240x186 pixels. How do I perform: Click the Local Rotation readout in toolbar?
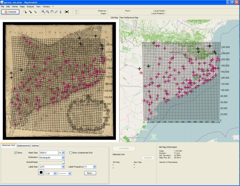[159, 13]
